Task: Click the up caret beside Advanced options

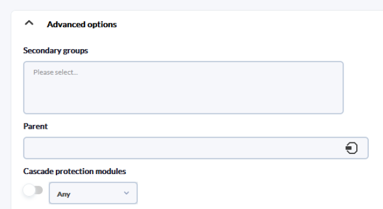Action: [29, 23]
